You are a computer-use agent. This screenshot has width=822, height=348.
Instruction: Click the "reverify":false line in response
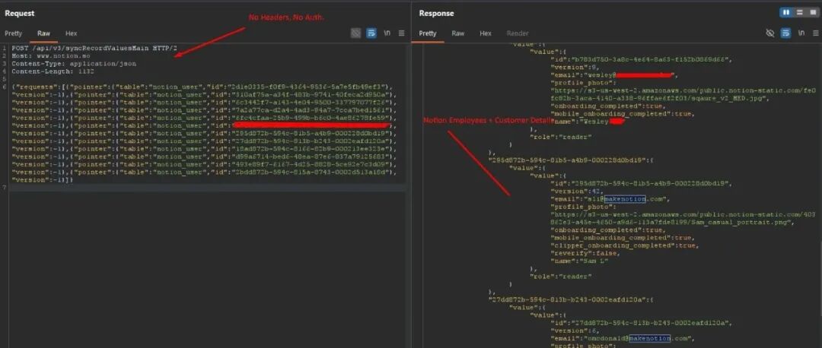tap(585, 253)
